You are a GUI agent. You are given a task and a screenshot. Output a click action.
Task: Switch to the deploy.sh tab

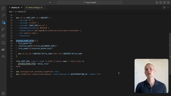15,7
